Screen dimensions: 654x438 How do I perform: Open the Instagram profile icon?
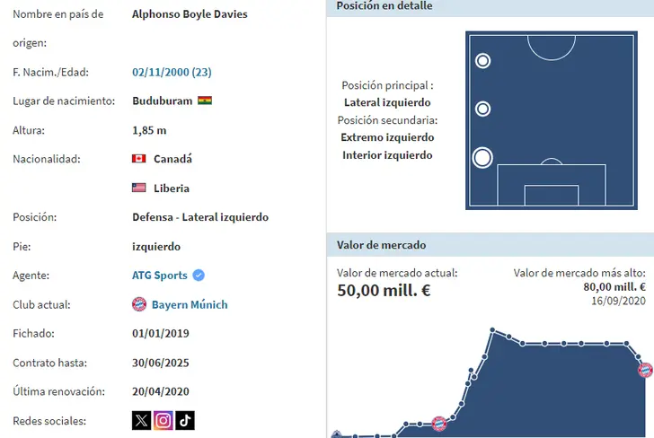[163, 420]
